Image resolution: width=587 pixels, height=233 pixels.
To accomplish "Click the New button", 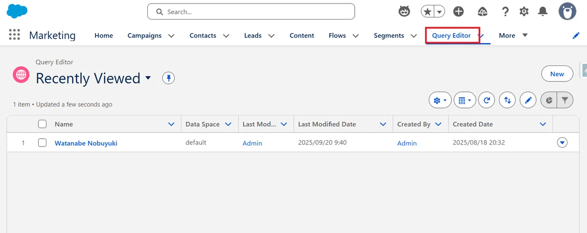I will click(557, 74).
